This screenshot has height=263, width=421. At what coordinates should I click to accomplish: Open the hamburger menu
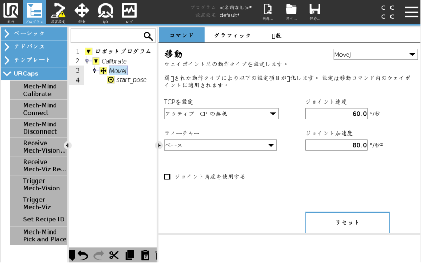[412, 12]
